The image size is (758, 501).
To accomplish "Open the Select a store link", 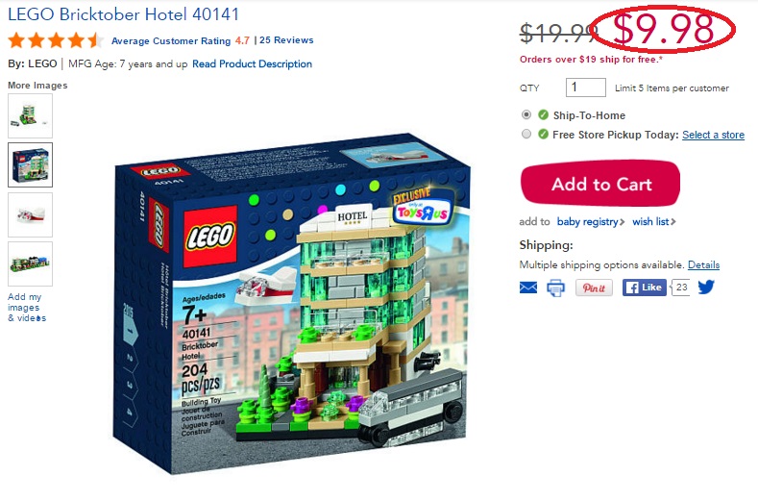I will pyautogui.click(x=713, y=135).
